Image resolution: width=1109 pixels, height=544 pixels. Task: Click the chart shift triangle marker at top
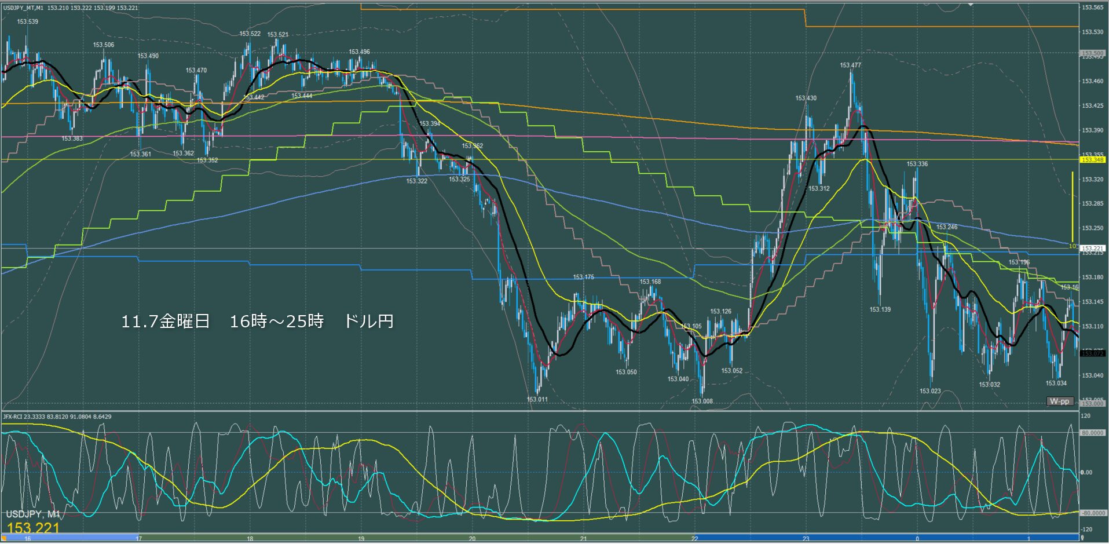[971, 5]
